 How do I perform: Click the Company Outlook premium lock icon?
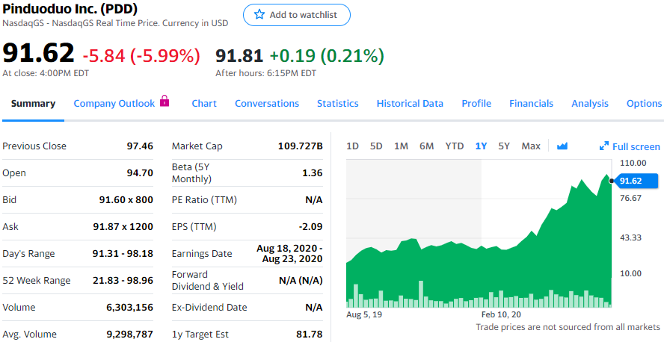click(165, 102)
